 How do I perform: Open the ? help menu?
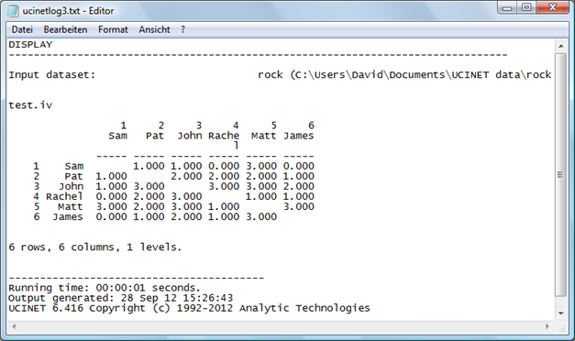(183, 29)
